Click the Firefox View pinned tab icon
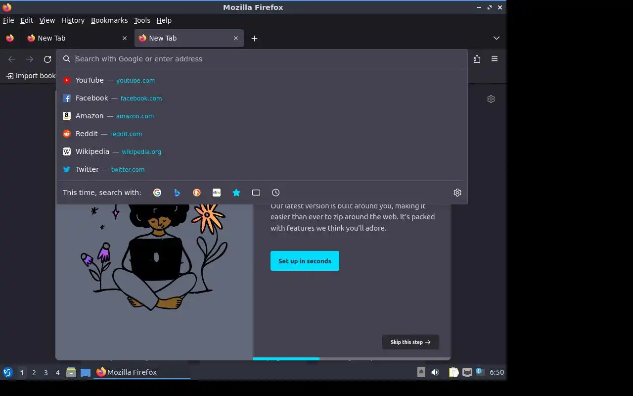 coord(10,38)
